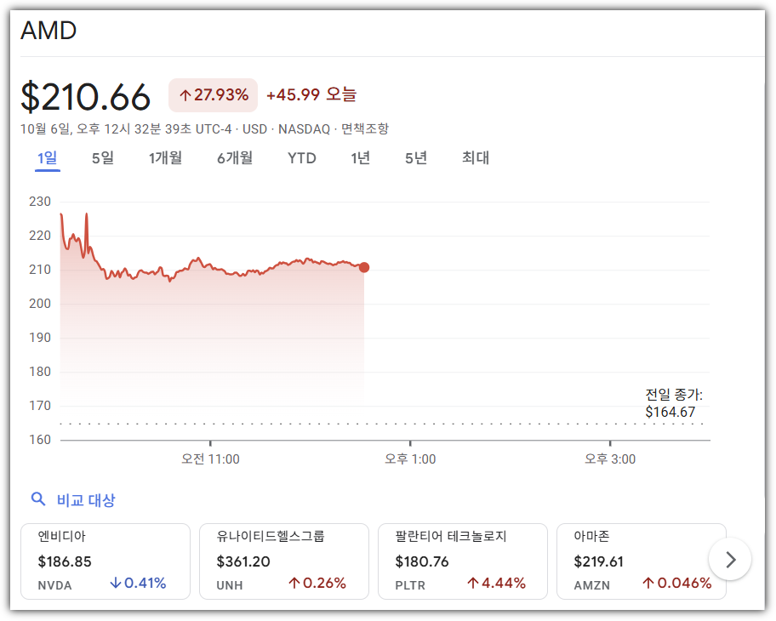Select the 1년 chart tab
Viewport: 776px width, 621px height.
click(360, 158)
